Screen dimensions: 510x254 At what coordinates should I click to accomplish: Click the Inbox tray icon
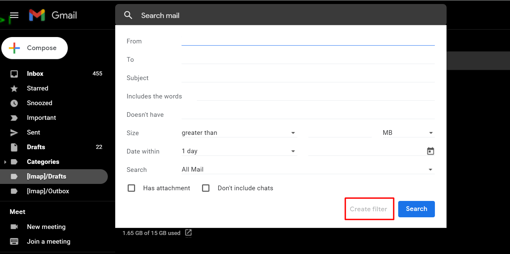pyautogui.click(x=14, y=74)
